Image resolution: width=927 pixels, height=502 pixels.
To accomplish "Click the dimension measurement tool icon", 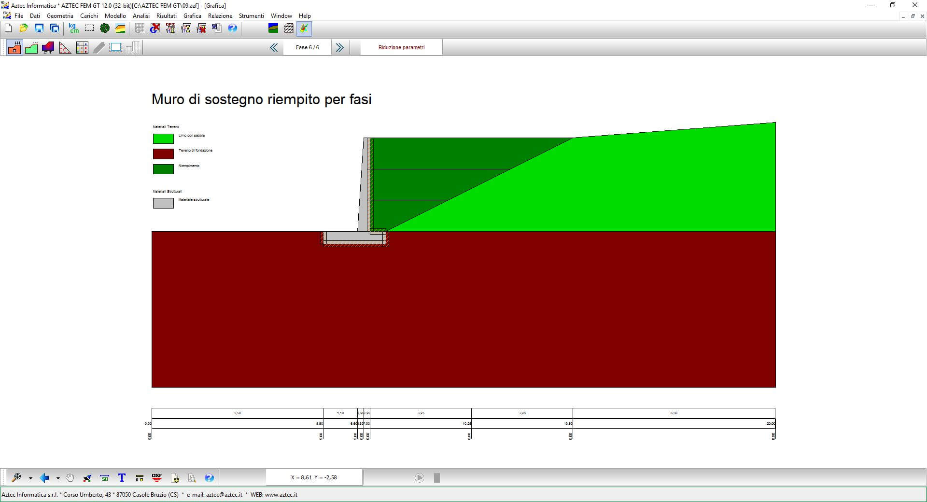I will point(105,478).
